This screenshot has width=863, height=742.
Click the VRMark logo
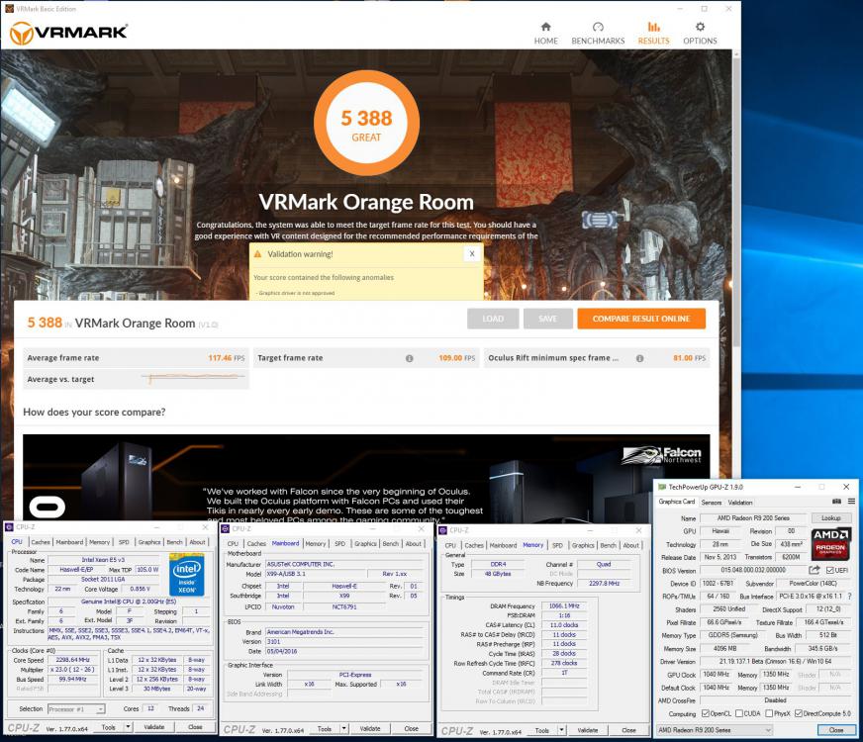(x=68, y=33)
